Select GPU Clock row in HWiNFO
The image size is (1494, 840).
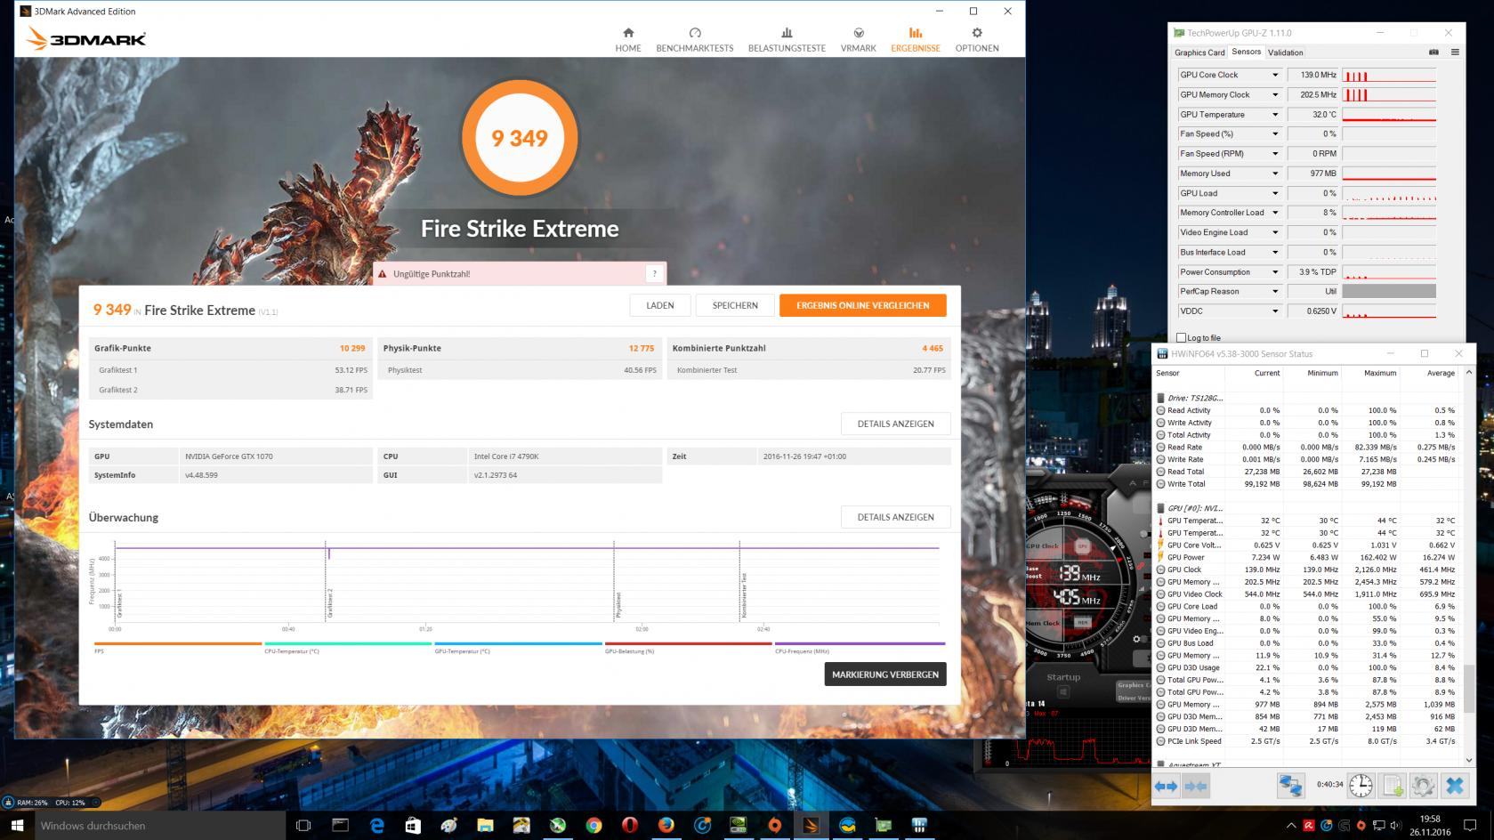pos(1306,569)
